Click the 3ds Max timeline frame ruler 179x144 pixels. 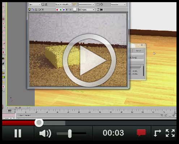pos(95,111)
